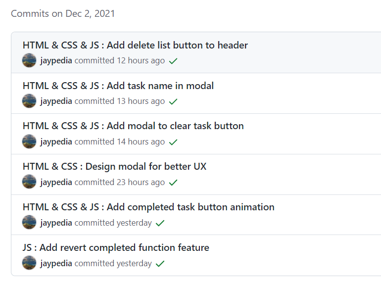
Task: View 'Design modal for better UX' commit
Action: pos(114,166)
